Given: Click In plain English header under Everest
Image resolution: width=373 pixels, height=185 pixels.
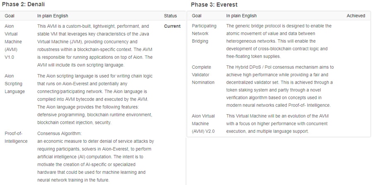Looking at the screenshot, I should tap(241, 16).
